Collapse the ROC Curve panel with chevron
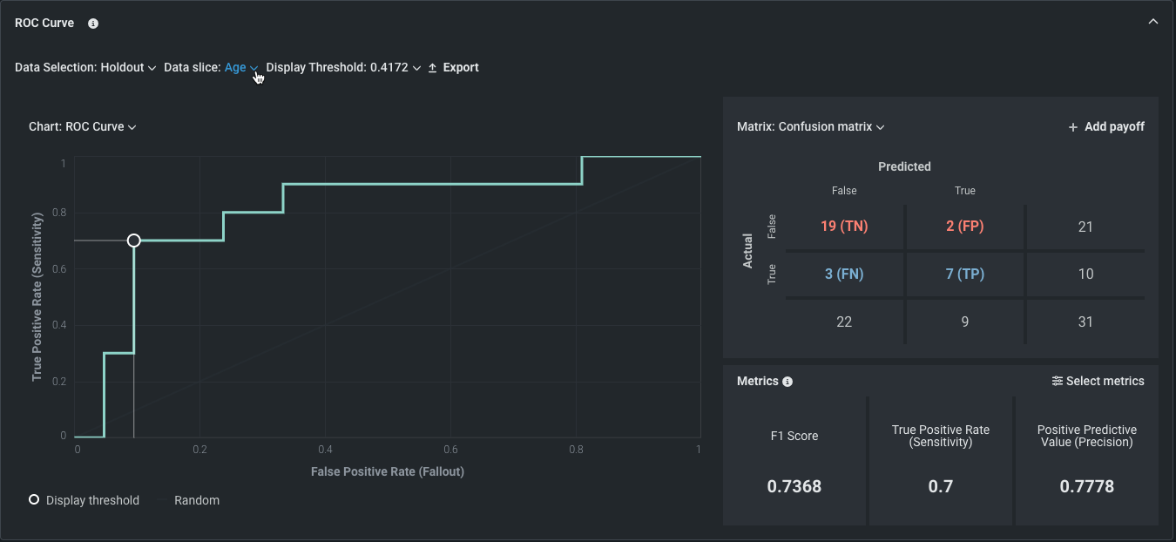The height and width of the screenshot is (542, 1176). click(1153, 22)
